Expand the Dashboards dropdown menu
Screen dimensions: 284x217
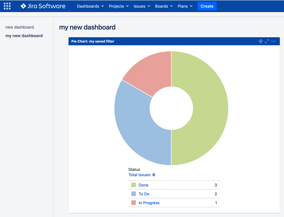(90, 6)
